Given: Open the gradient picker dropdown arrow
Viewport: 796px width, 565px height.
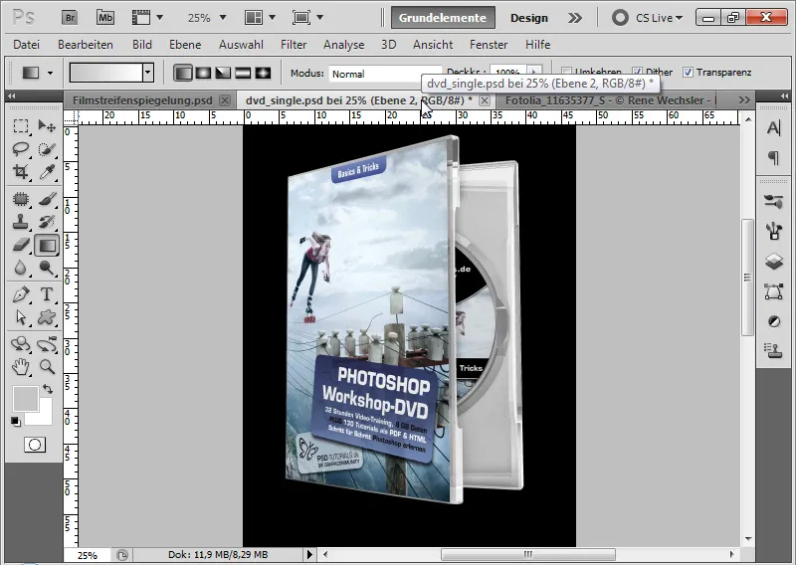Looking at the screenshot, I should pyautogui.click(x=147, y=73).
